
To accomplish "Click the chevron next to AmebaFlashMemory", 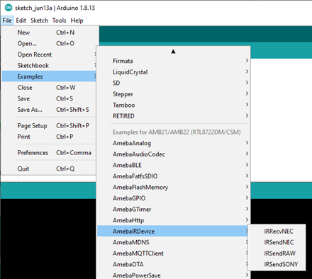I will coord(247,187).
